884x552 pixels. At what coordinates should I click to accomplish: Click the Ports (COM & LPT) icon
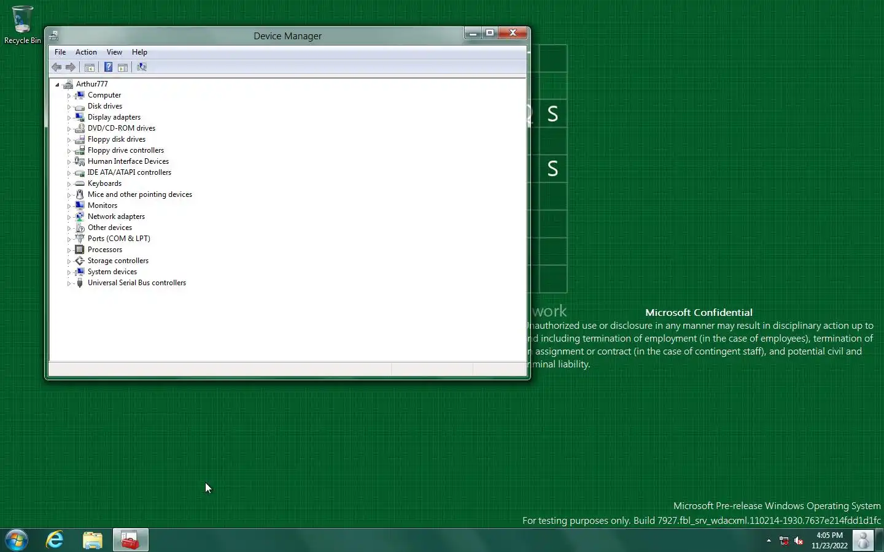click(79, 239)
